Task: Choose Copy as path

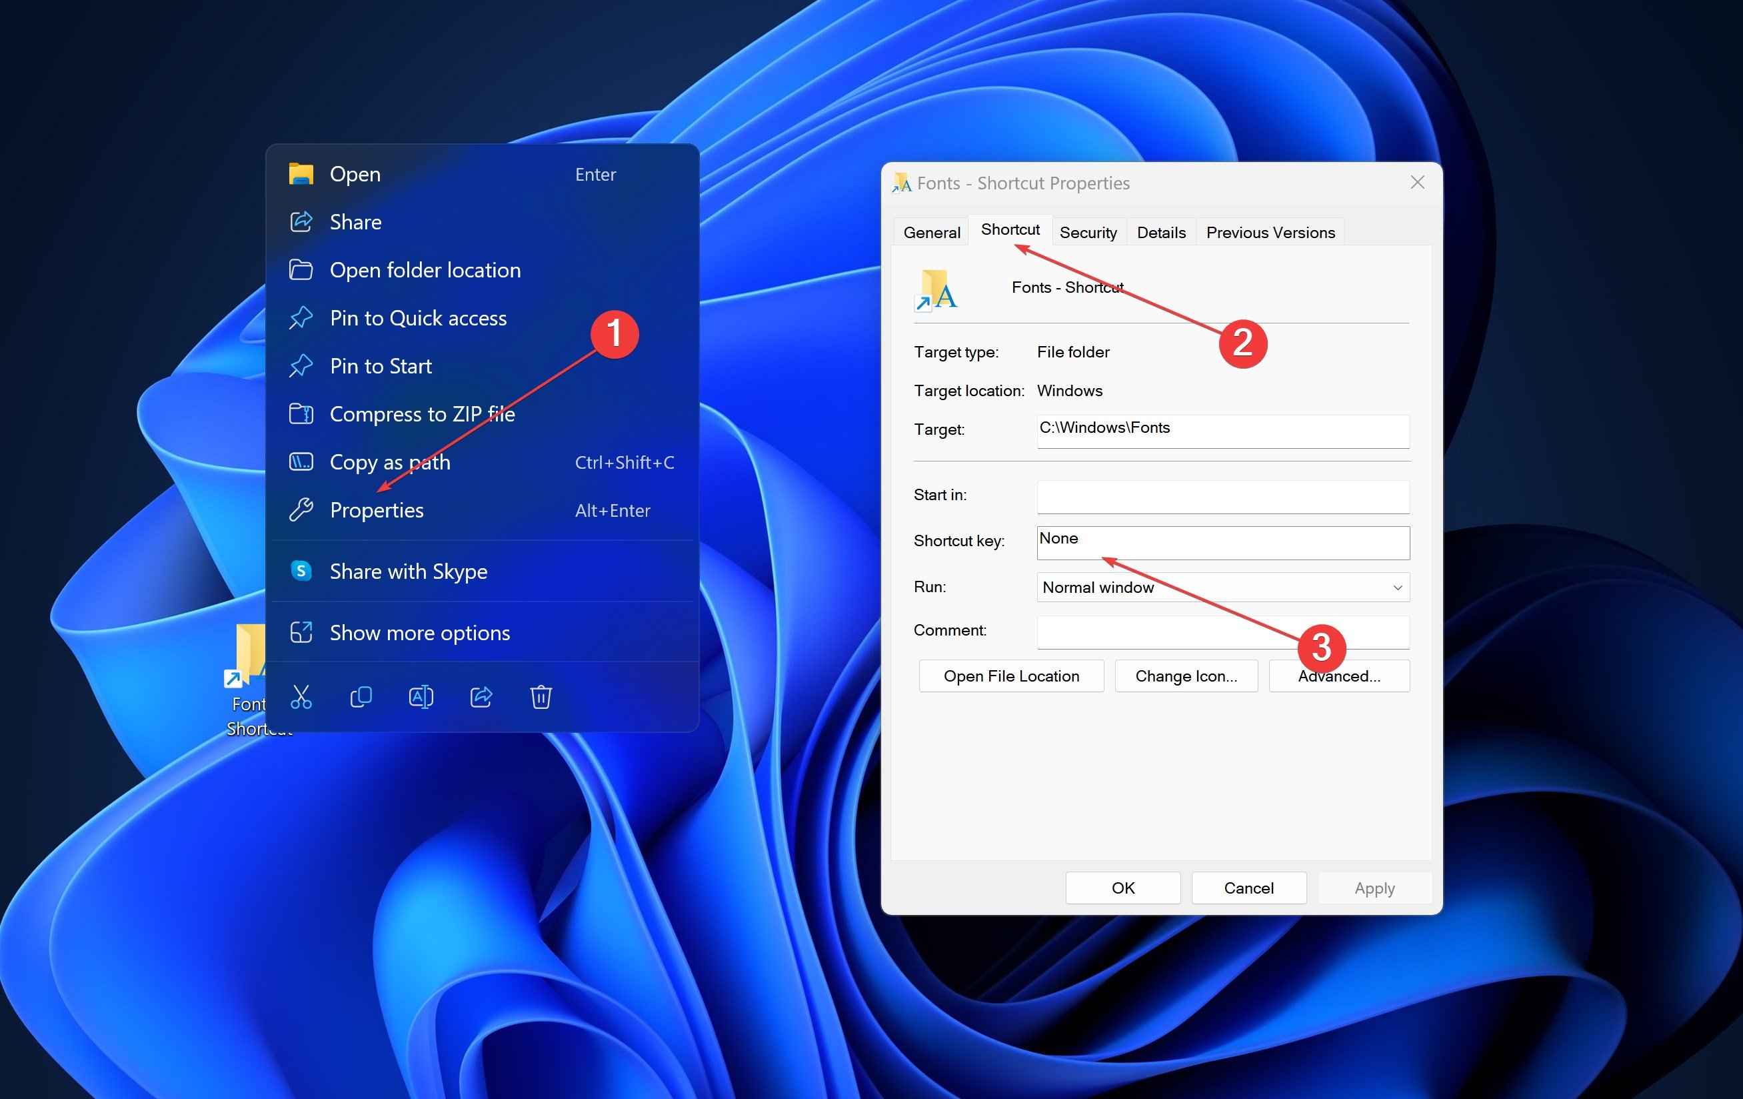Action: pos(482,461)
